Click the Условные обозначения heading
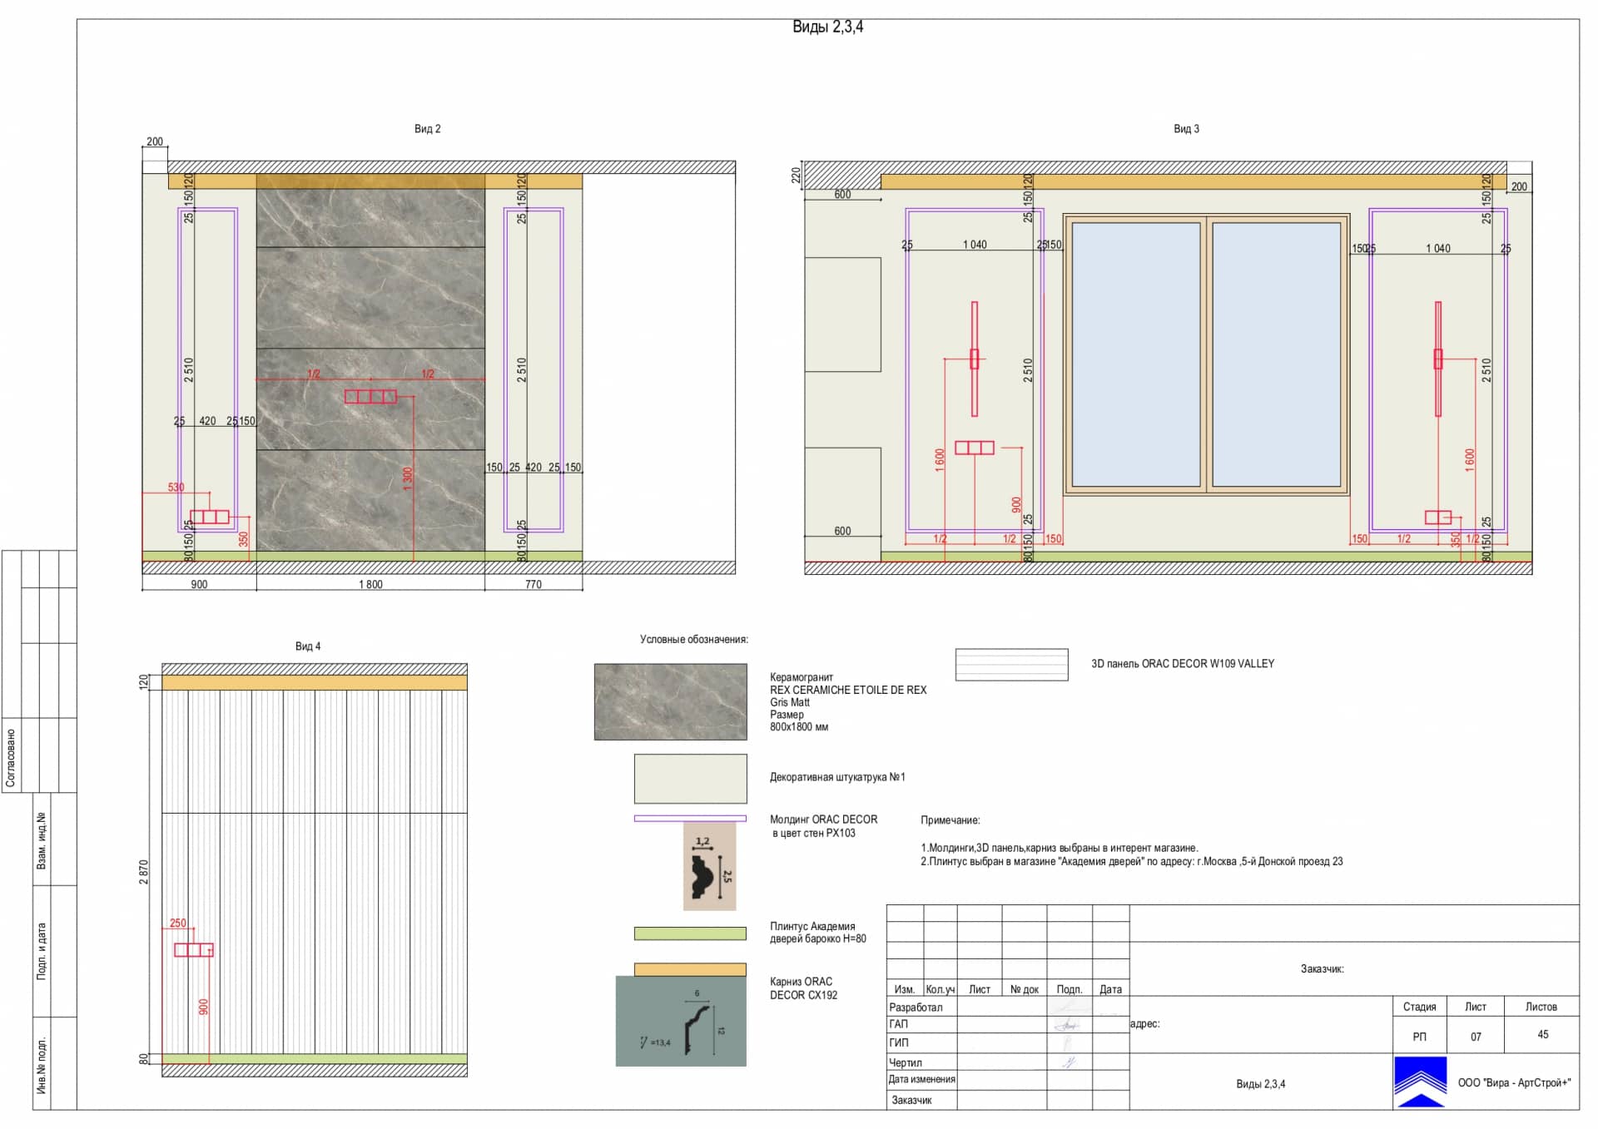 pos(693,640)
